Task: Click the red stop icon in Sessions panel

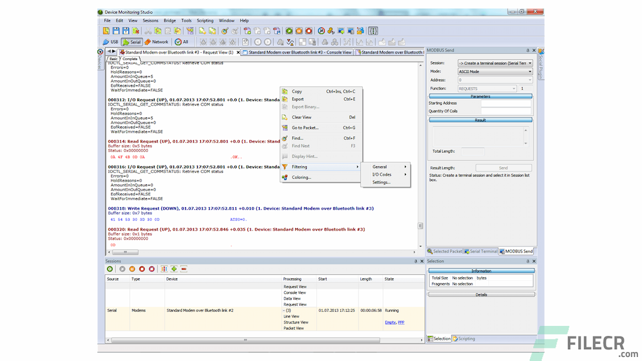Action: [142, 269]
